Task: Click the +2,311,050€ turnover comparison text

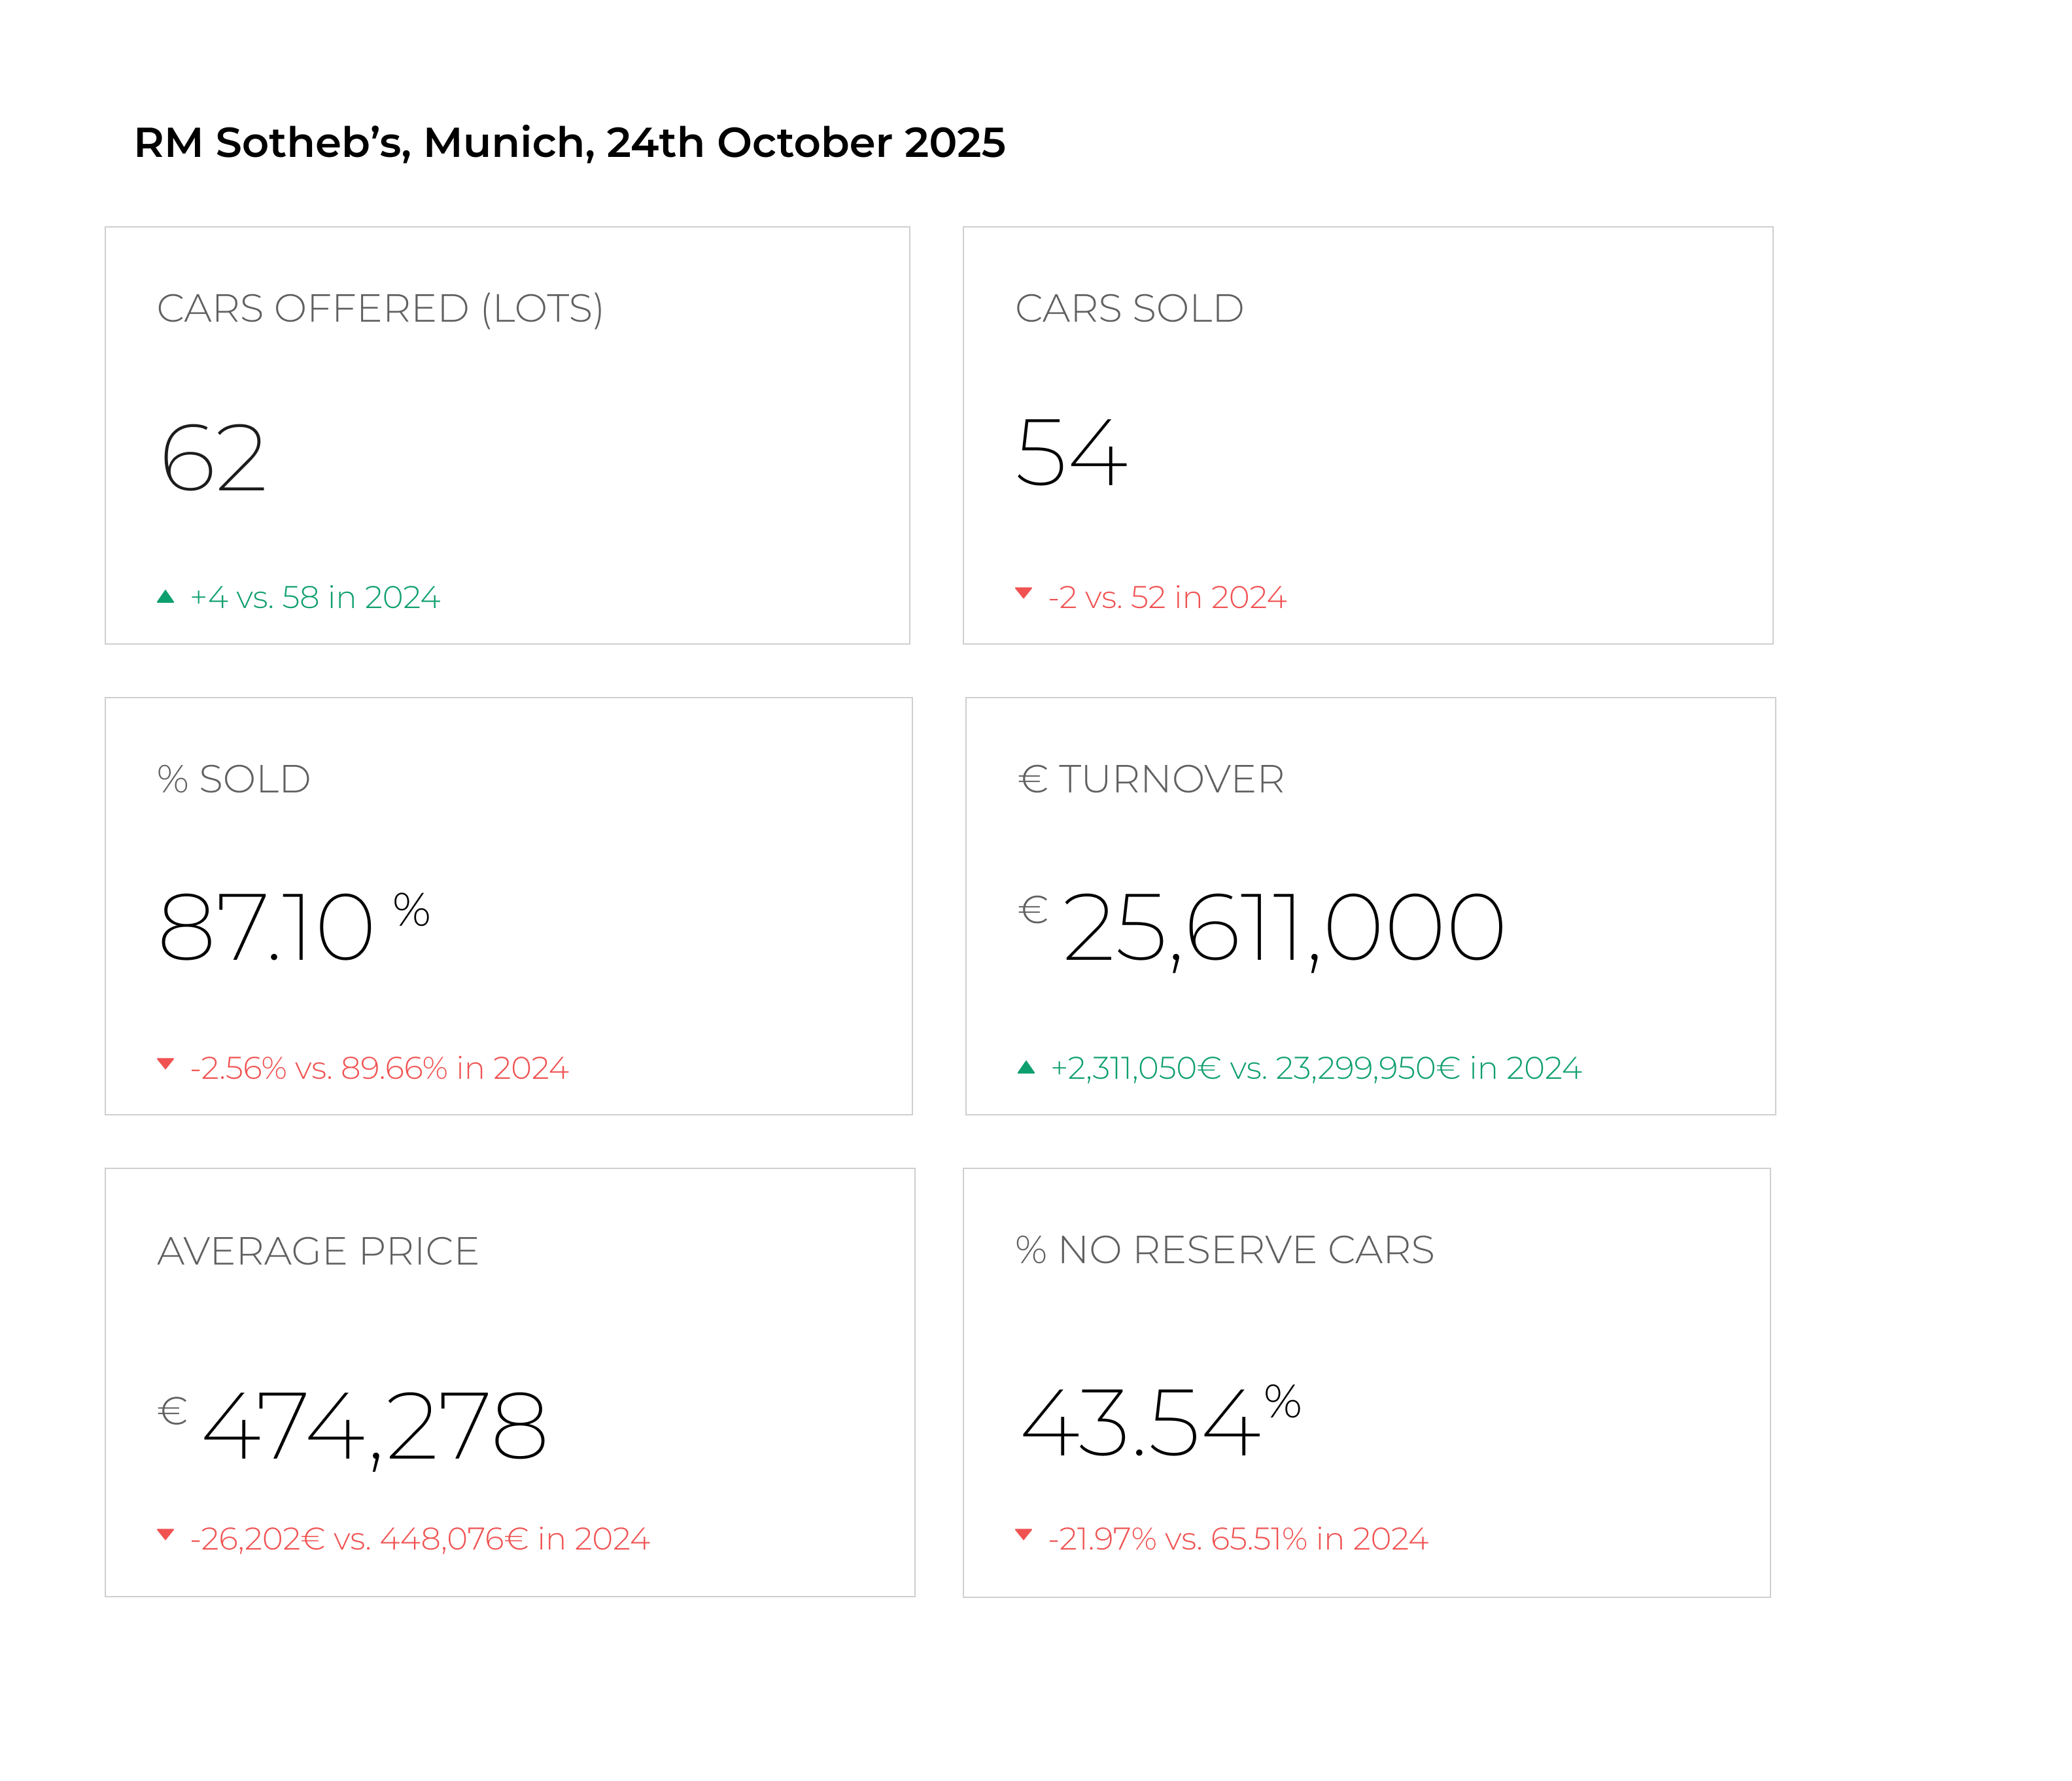Action: click(1316, 1068)
